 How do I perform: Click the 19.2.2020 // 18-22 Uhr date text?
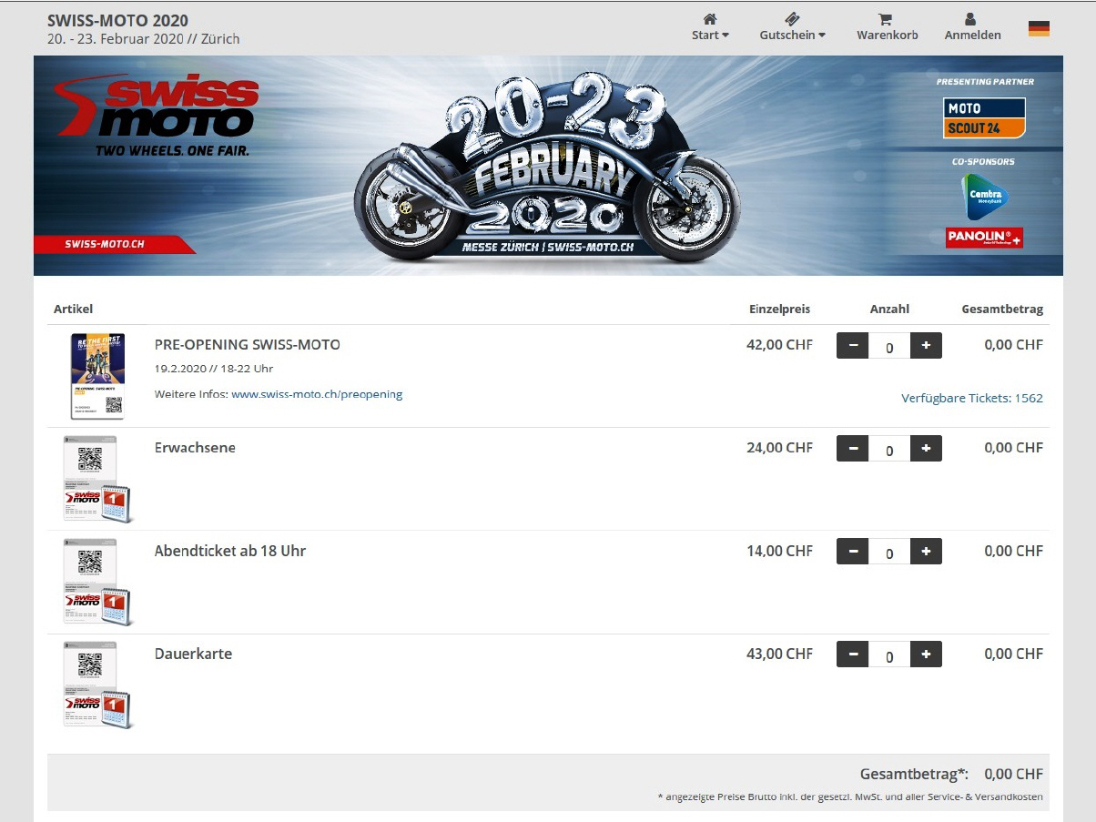(x=214, y=369)
